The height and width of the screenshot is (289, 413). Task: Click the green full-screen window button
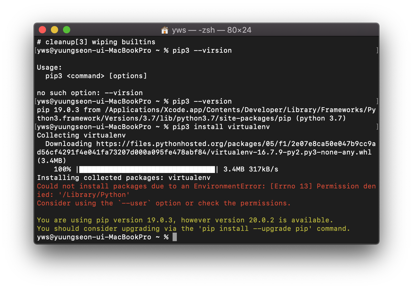click(x=66, y=30)
